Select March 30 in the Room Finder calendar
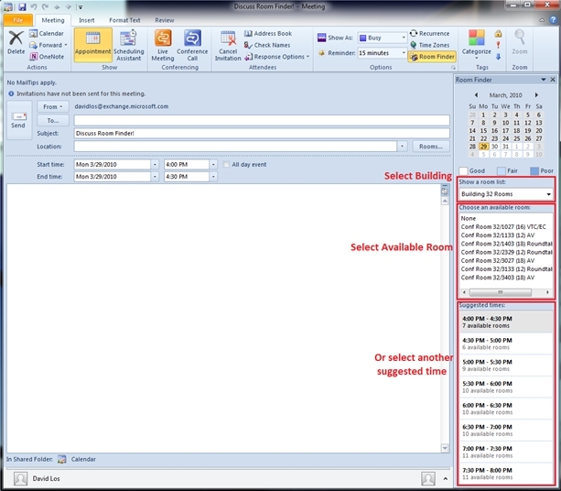Image resolution: width=561 pixels, height=491 pixels. pos(494,147)
